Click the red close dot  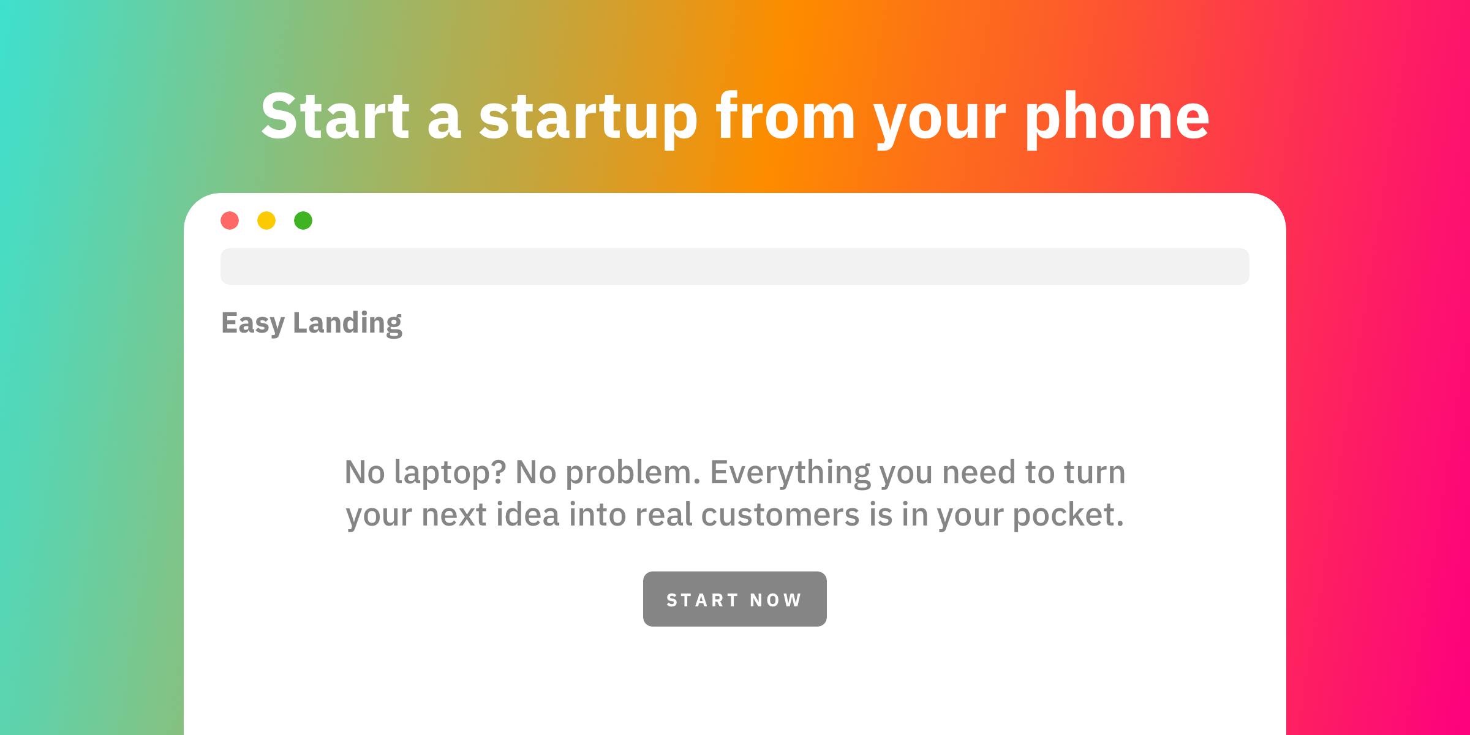(x=230, y=221)
